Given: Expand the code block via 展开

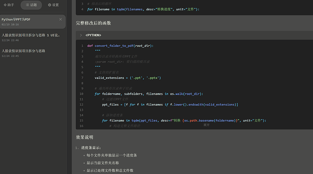Looking at the screenshot, I should click(206, 125).
